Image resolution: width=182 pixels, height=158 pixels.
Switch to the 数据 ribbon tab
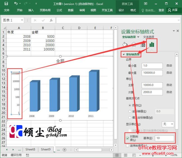(71, 10)
